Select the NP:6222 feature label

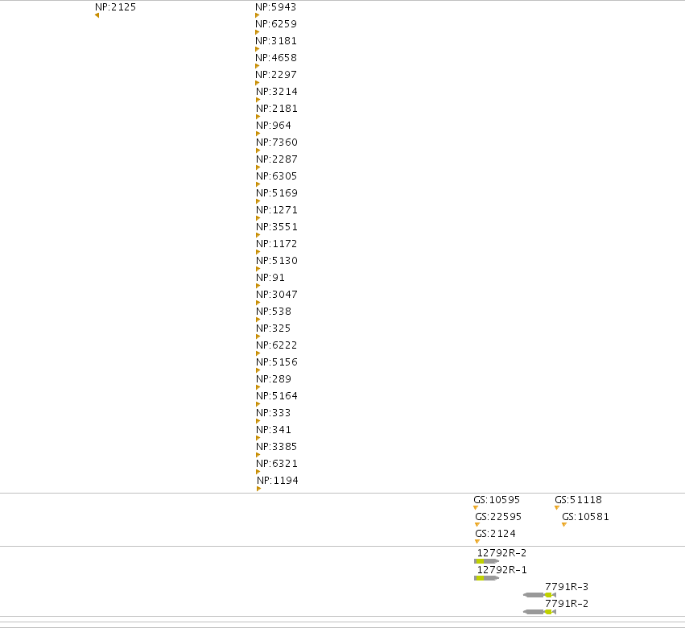[277, 345]
